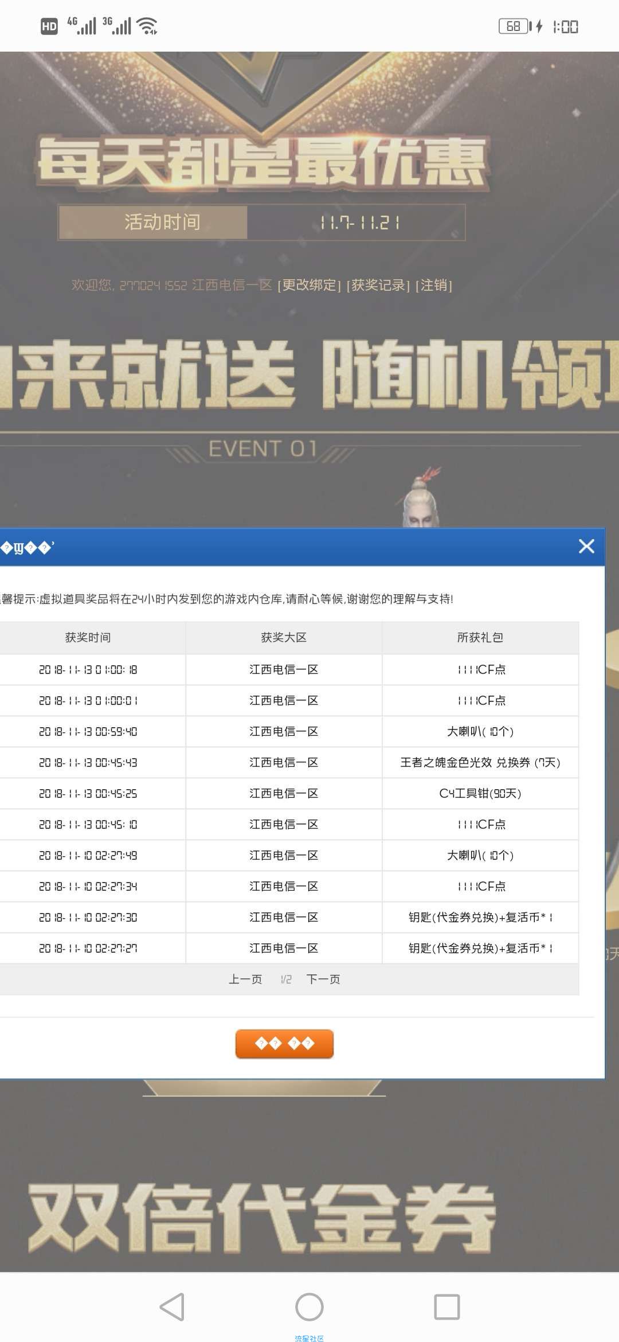Screen dimensions: 619x1342
Task: Select the timestamp 2018-11-10 02:27:27
Action: [x=88, y=948]
